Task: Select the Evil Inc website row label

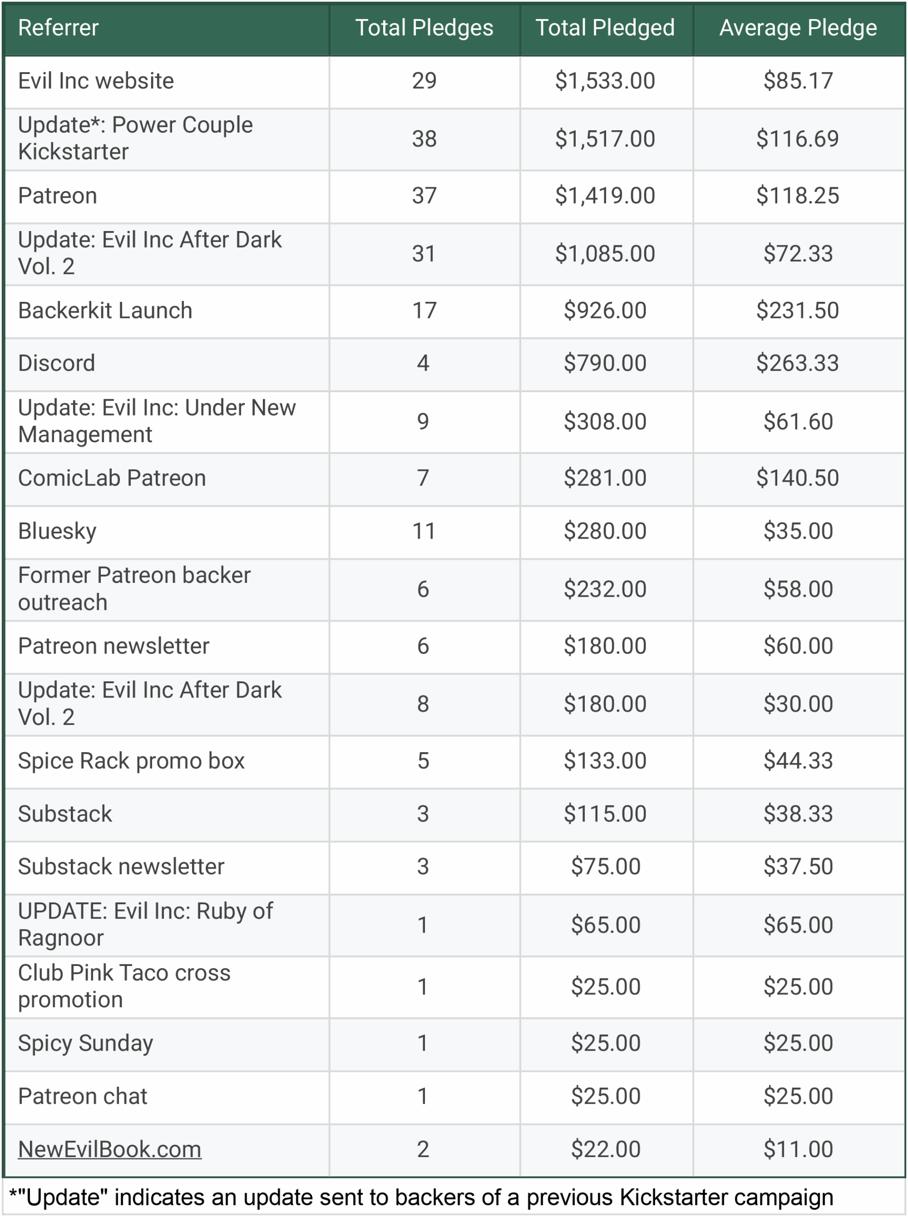Action: click(x=96, y=81)
